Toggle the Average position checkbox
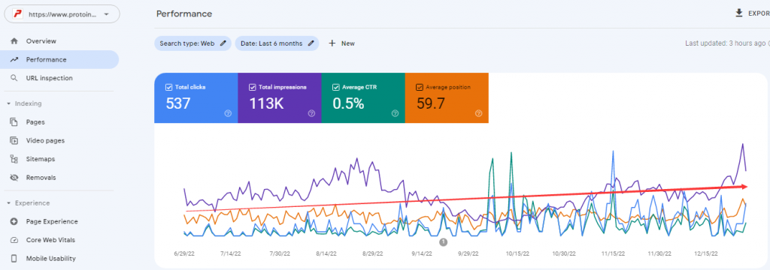This screenshot has width=770, height=270. pos(420,87)
